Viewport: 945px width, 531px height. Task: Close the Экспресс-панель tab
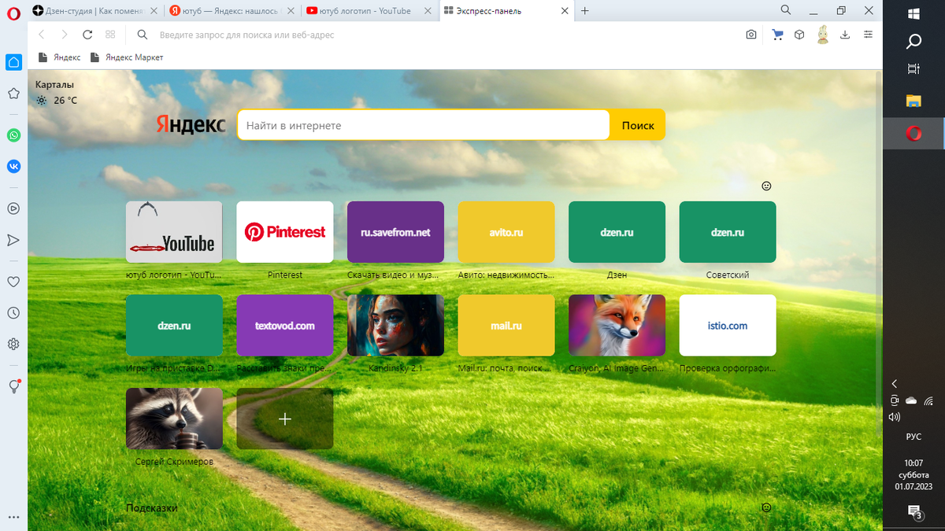point(565,11)
